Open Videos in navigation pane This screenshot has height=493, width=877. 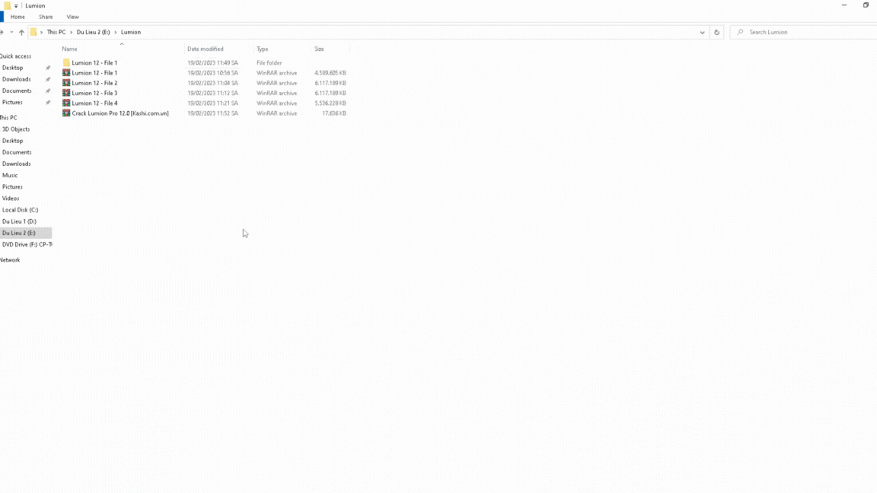[x=10, y=199]
